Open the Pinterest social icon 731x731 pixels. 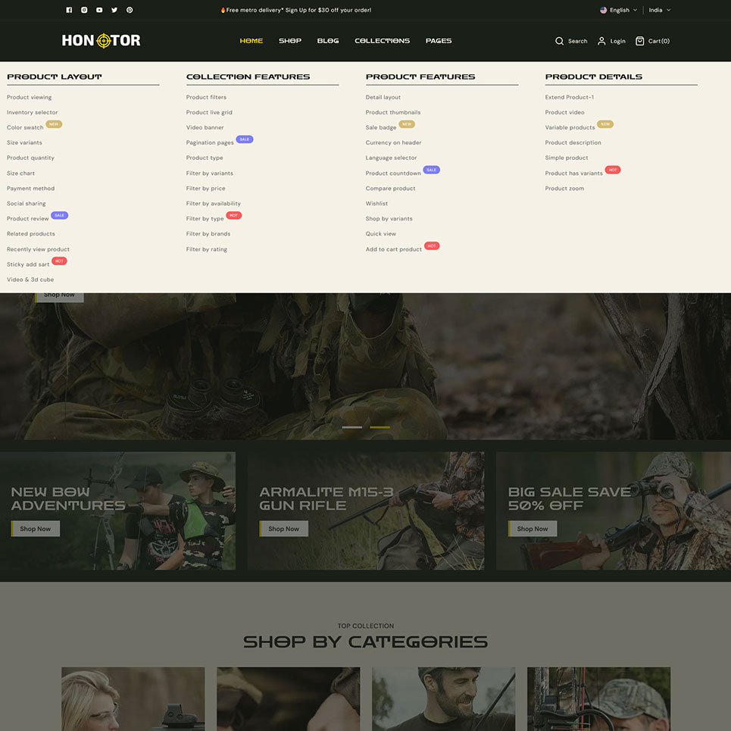[x=130, y=10]
